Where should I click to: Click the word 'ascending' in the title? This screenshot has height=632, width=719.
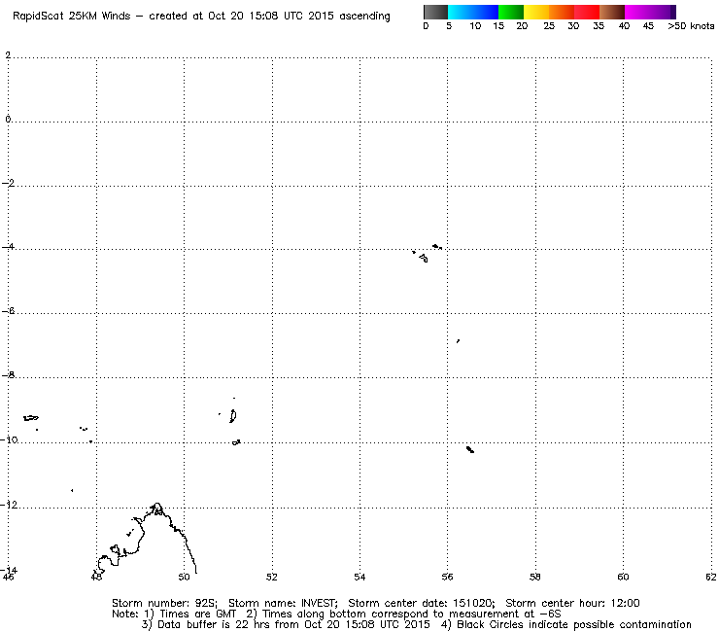[364, 17]
